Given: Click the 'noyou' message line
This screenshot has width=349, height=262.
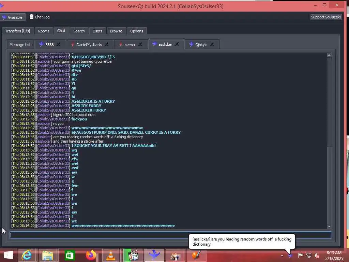Looking at the screenshot, I should pyautogui.click(x=58, y=123).
